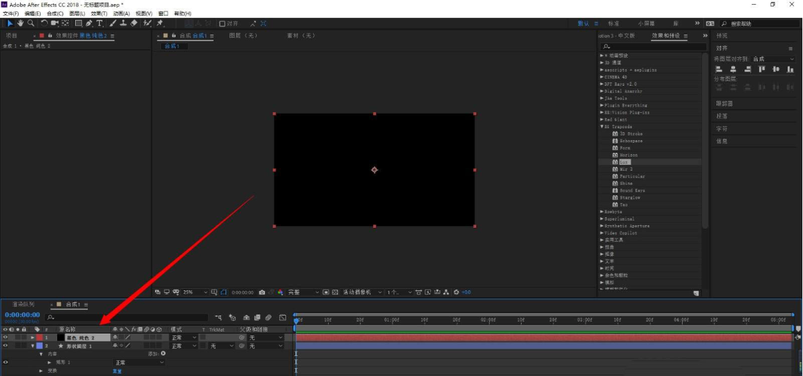Select the Pen tool
This screenshot has width=803, height=376.
(89, 23)
